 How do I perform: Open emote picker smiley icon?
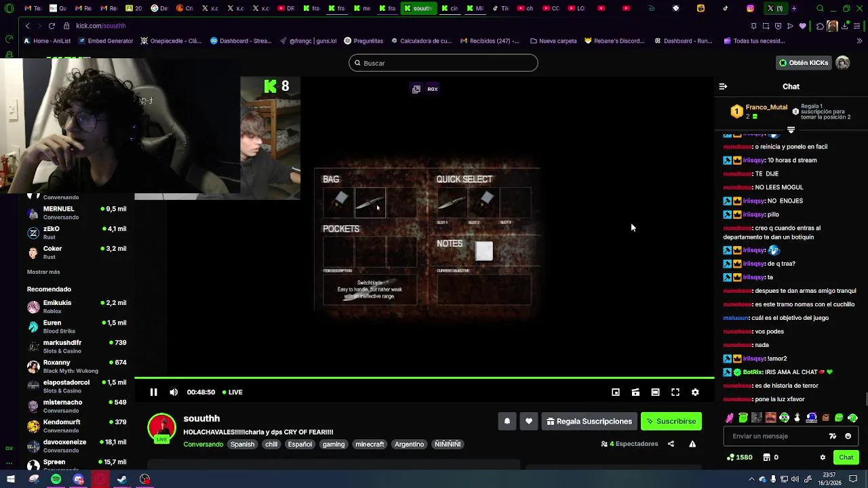point(848,436)
